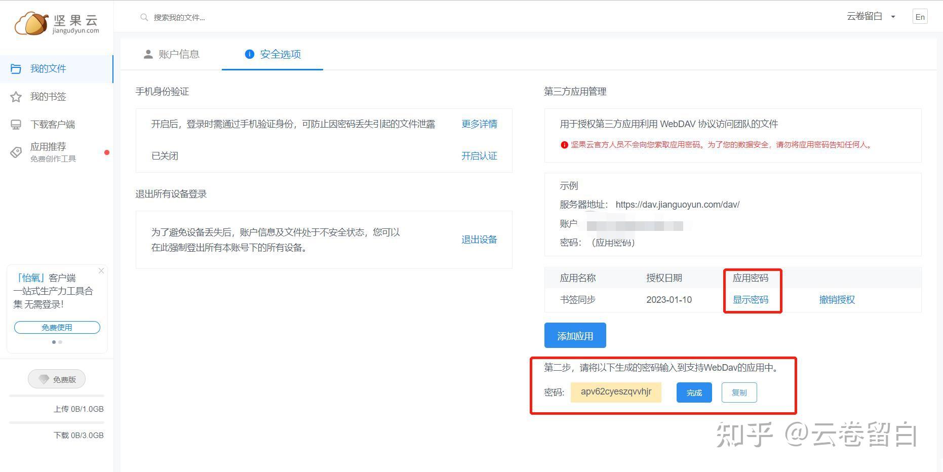943x472 pixels.
Task: Click 下载 0B/3.0GB usage text
Action: point(78,436)
